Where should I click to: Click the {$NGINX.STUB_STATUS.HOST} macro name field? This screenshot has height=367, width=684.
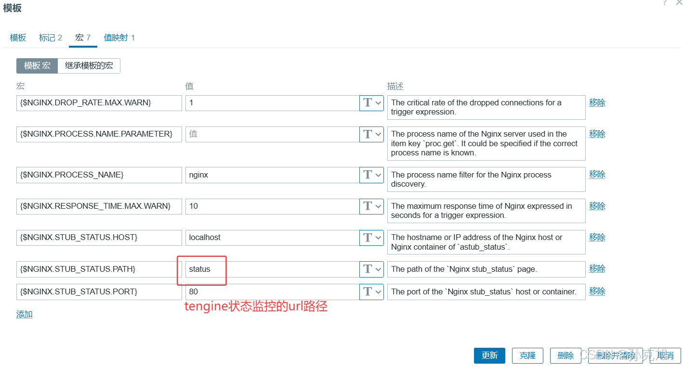[99, 237]
